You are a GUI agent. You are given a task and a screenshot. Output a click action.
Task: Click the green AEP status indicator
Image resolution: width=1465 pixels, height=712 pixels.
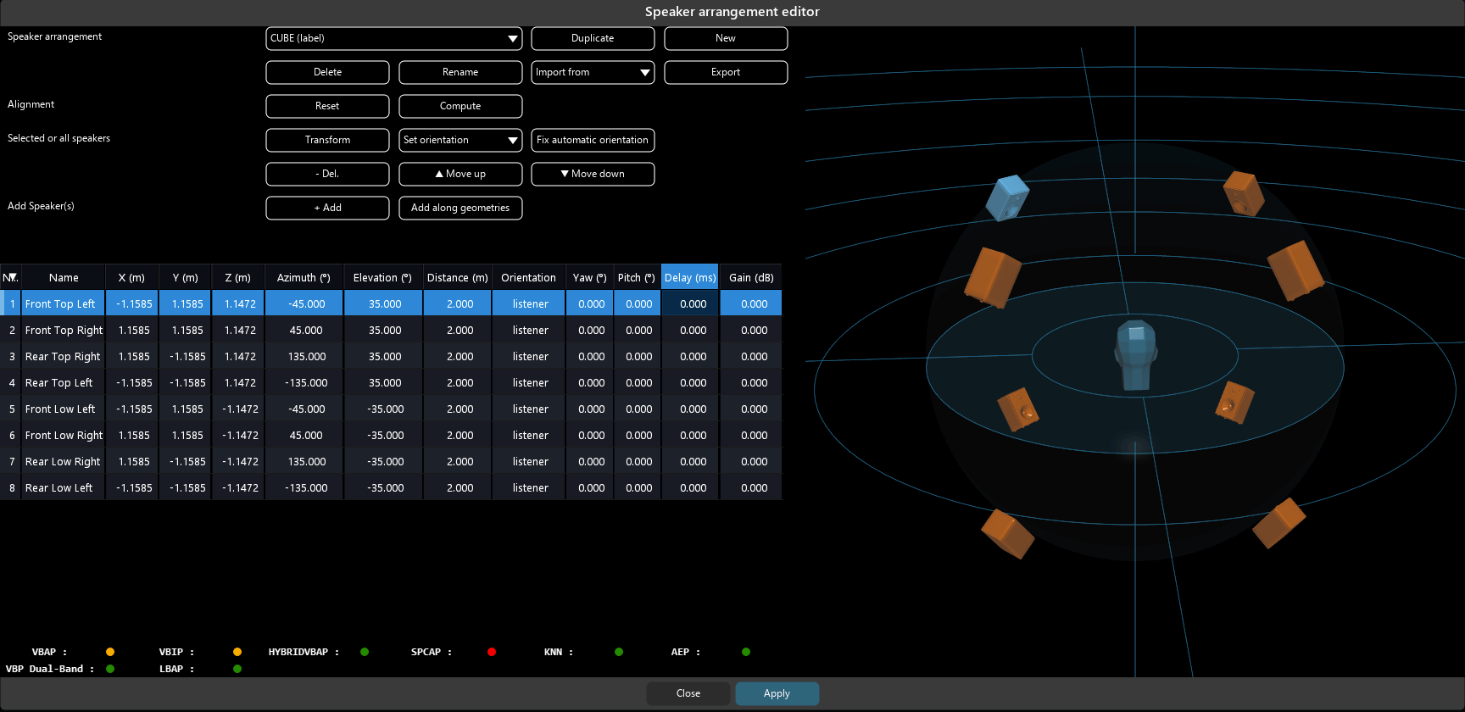(746, 652)
